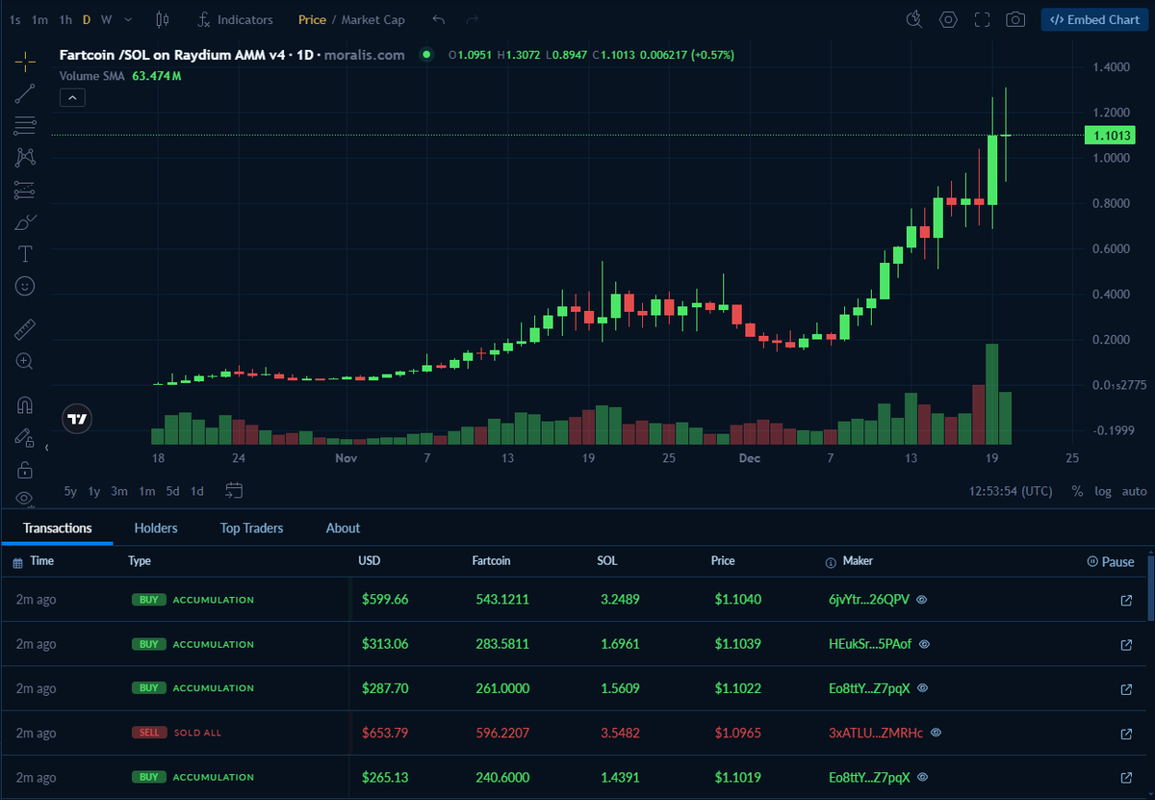Viewport: 1155px width, 800px height.
Task: Enable log scale on the price axis
Action: pos(1102,491)
